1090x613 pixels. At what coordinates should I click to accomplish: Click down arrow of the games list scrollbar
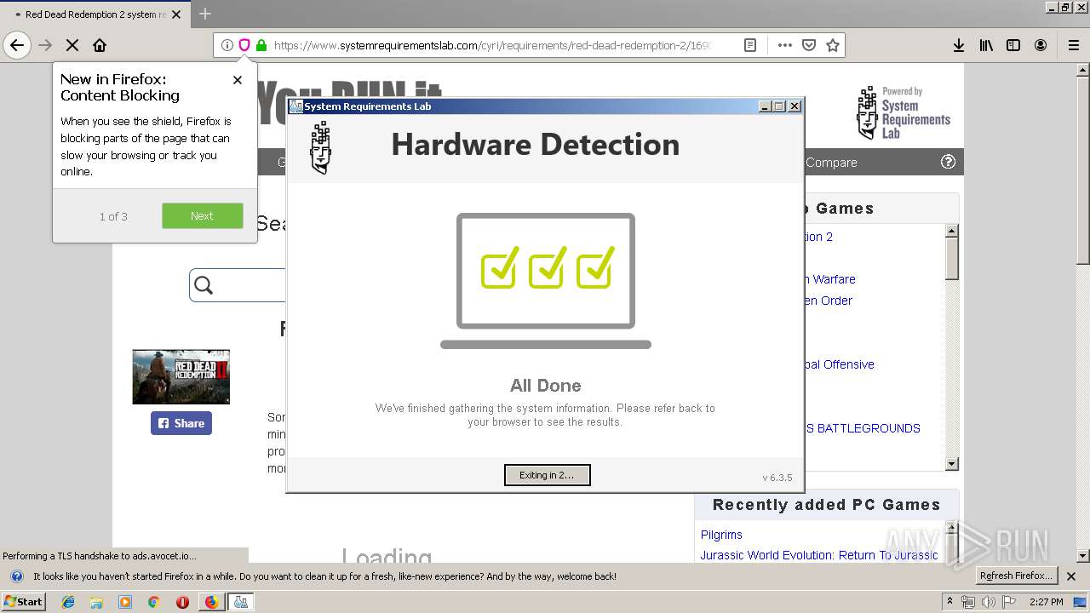[x=952, y=463]
